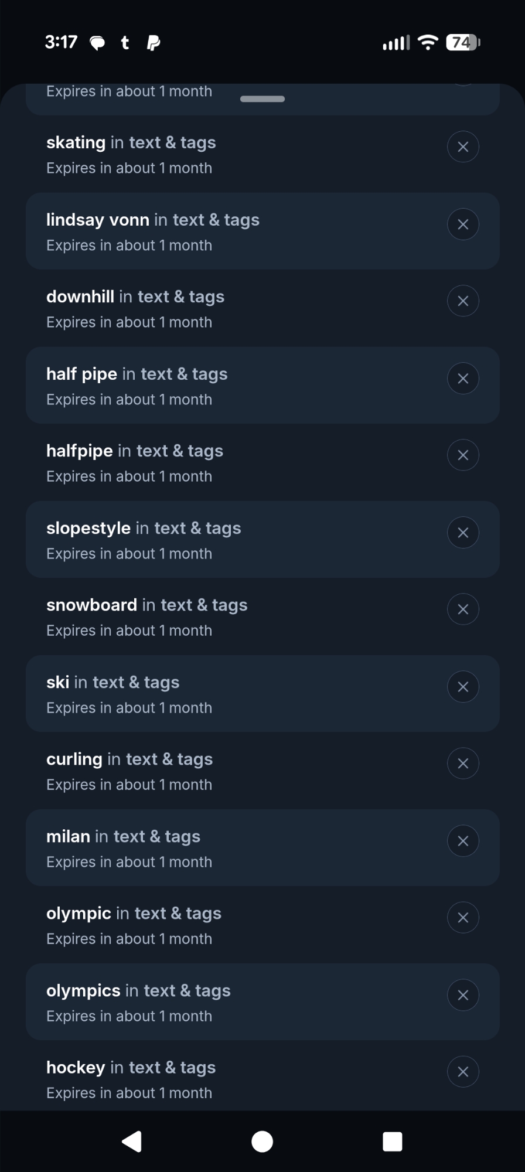
Task: Delete the "ski" muted word
Action: tap(463, 687)
